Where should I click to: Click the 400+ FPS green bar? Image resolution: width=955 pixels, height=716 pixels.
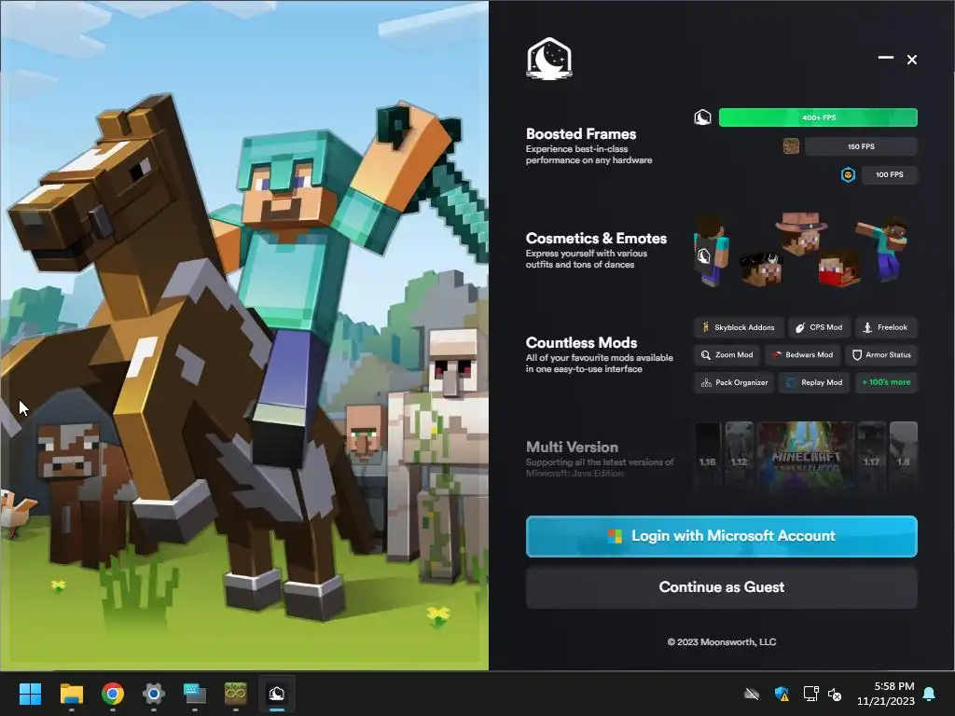pyautogui.click(x=818, y=117)
